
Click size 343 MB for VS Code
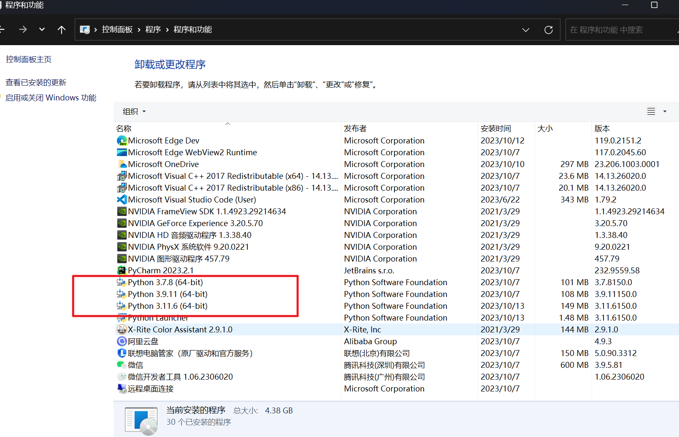point(574,200)
